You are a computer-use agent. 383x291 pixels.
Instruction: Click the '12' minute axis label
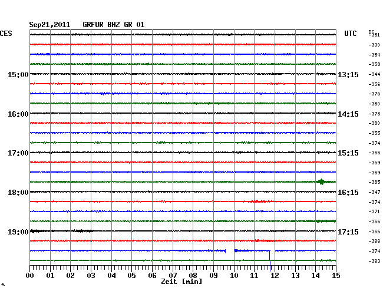click(x=275, y=276)
